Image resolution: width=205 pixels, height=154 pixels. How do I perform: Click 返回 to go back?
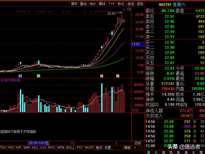point(140,4)
